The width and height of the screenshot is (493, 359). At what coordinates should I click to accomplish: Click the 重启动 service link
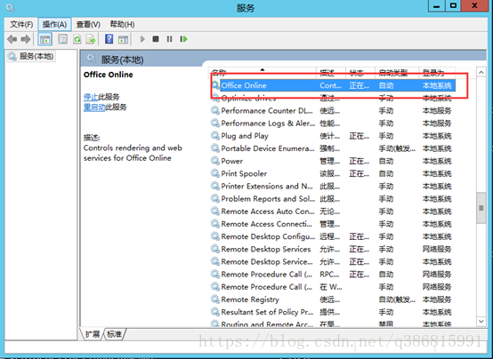coord(94,108)
